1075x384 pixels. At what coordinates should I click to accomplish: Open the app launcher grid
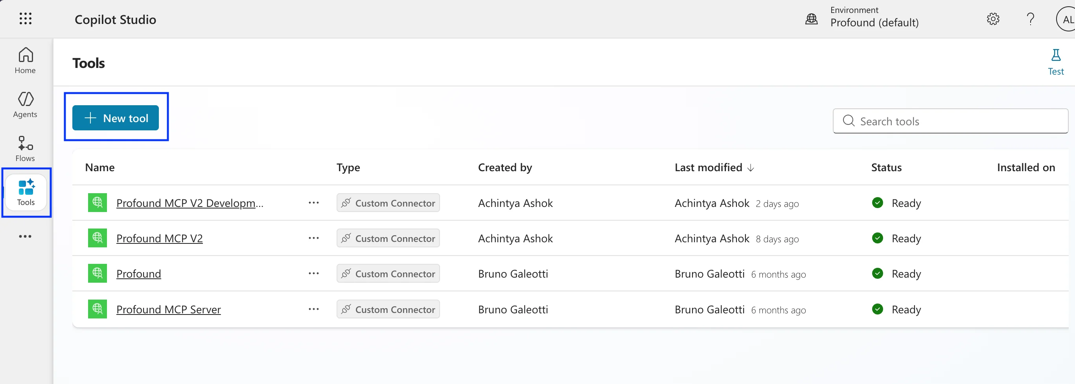coord(26,19)
